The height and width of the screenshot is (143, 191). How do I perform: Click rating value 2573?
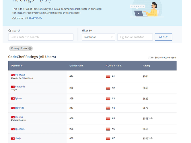145,108
